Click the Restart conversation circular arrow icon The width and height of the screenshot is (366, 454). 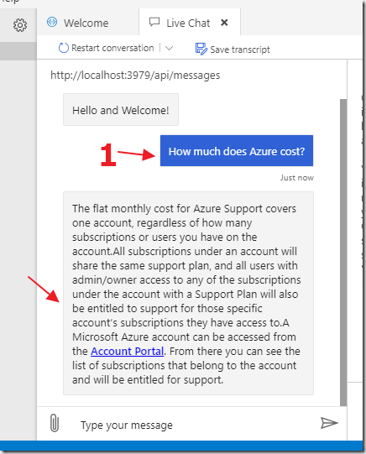pyautogui.click(x=64, y=48)
